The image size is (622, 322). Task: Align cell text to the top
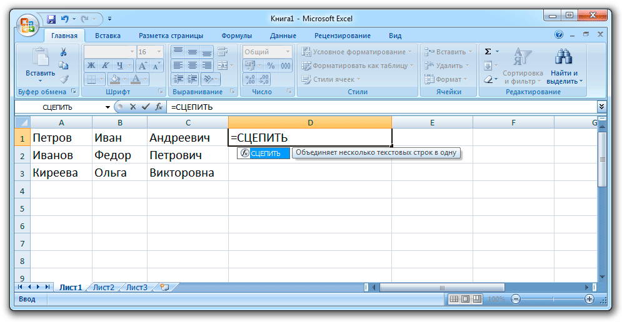click(x=178, y=52)
